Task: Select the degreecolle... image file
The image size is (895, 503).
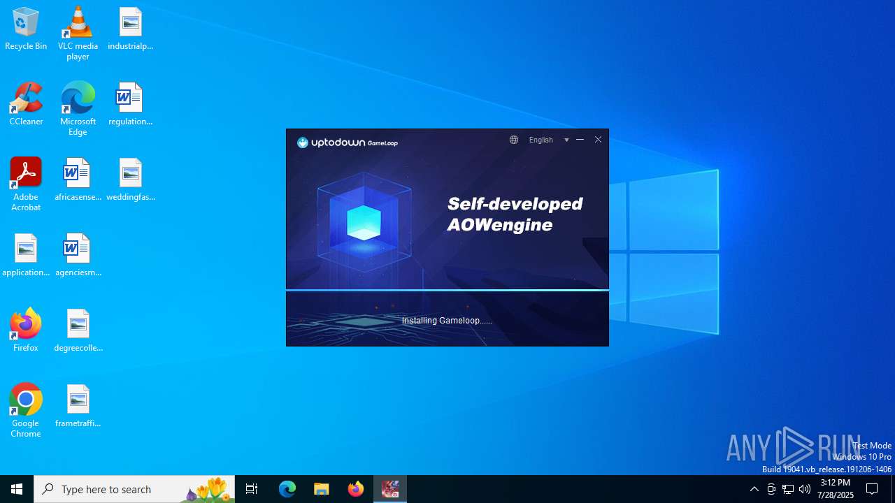Action: (x=78, y=331)
